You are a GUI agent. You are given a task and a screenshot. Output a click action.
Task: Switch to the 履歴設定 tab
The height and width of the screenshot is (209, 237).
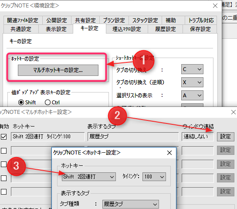[x=166, y=29]
